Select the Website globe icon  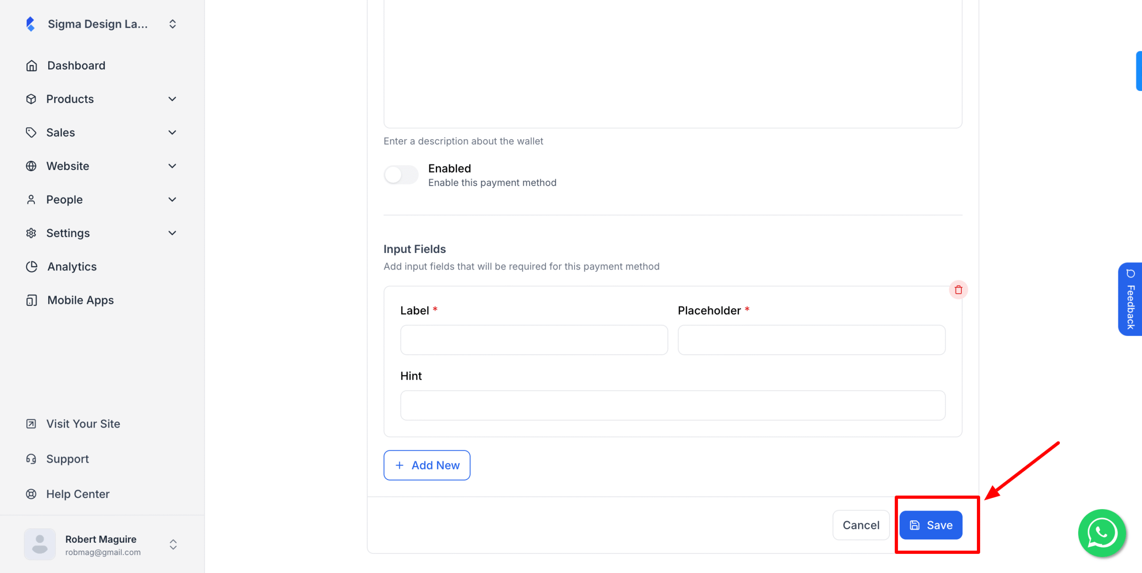pyautogui.click(x=31, y=166)
